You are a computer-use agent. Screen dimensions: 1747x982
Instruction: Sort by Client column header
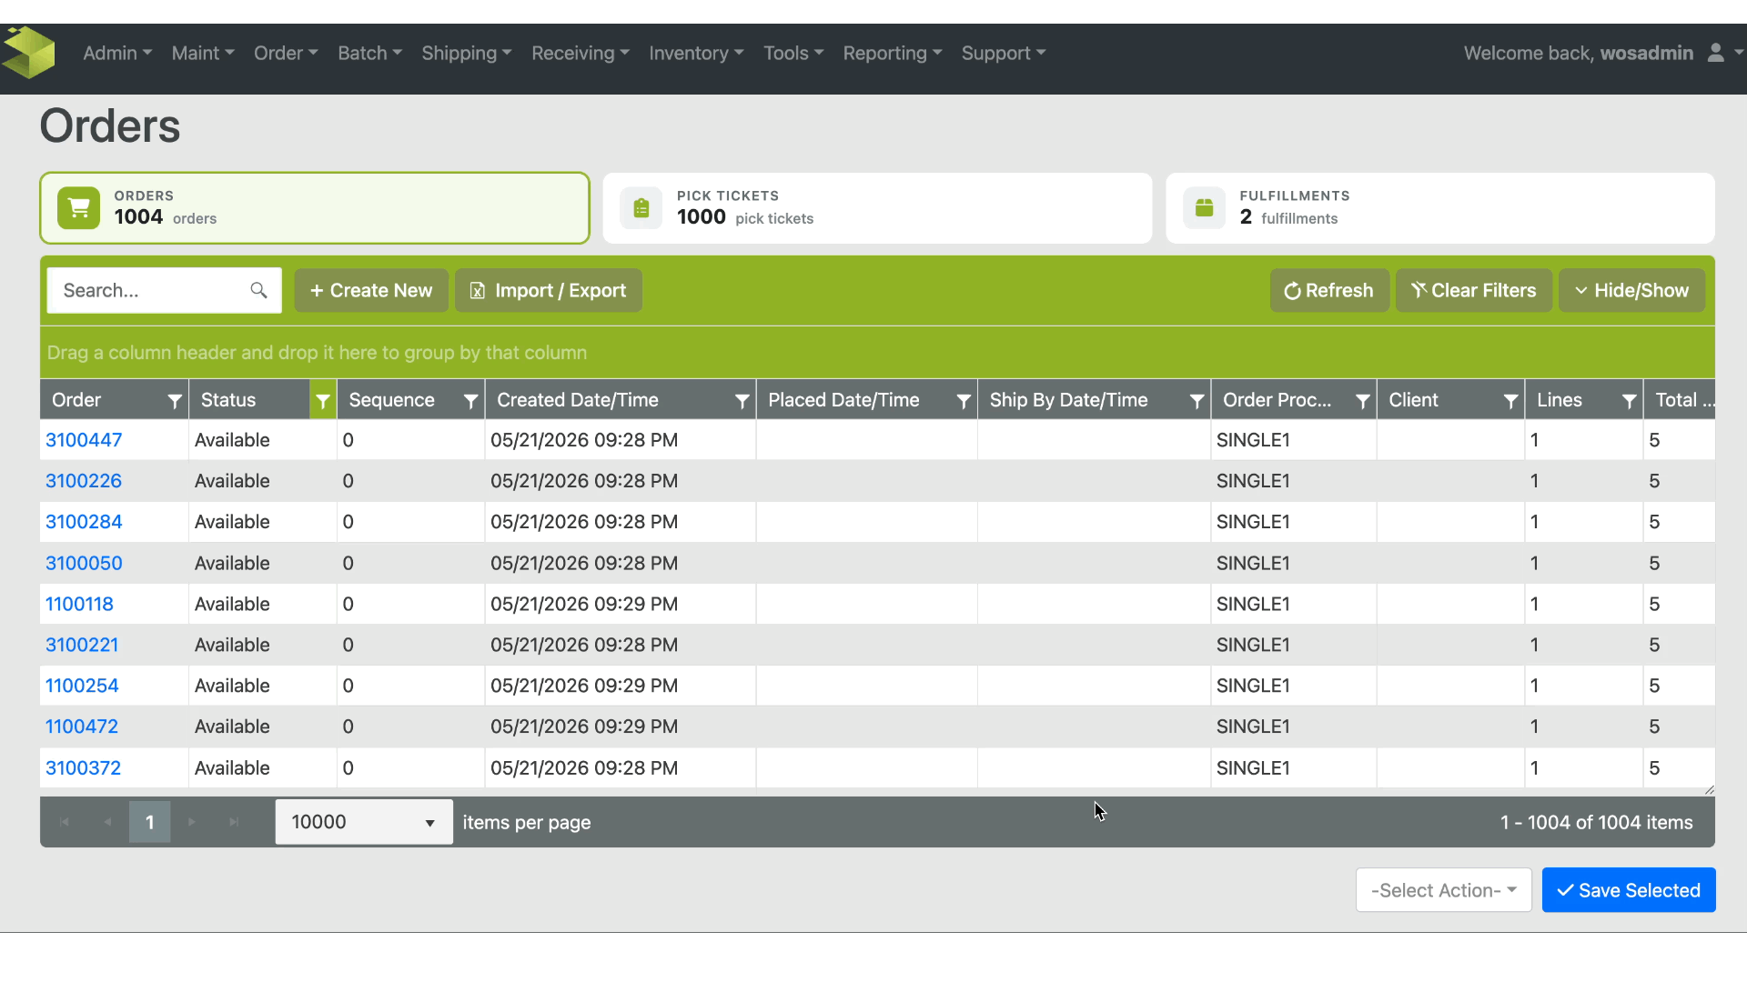[x=1413, y=400]
